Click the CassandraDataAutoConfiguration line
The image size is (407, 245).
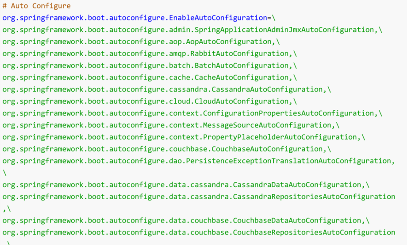pyautogui.click(x=186, y=185)
